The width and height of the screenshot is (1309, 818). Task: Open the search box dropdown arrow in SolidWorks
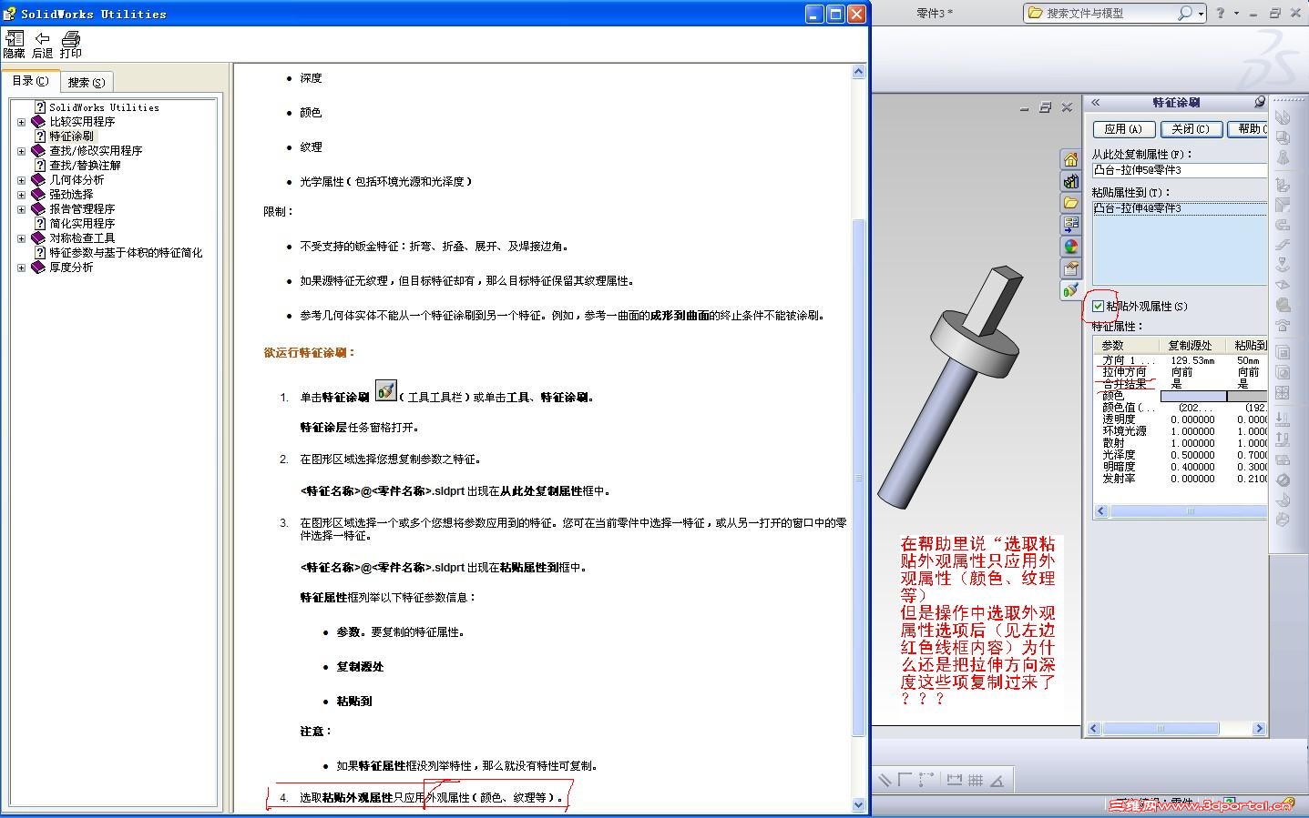(x=1201, y=14)
